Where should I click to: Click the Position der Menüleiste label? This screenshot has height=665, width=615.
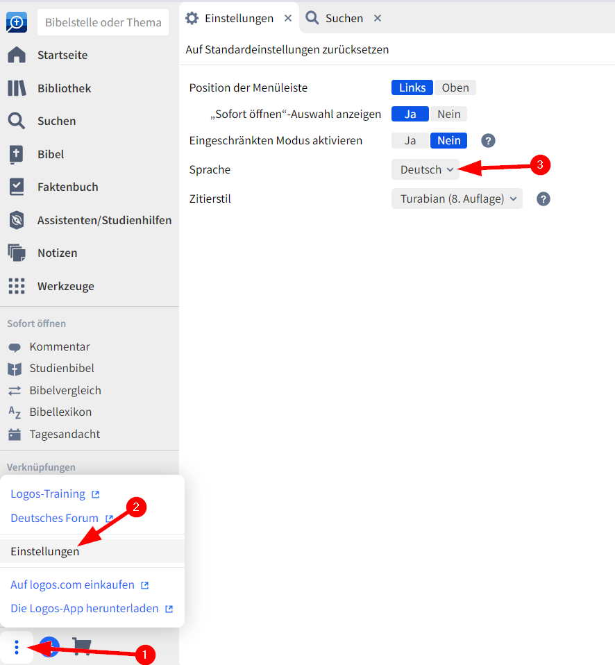pos(248,87)
